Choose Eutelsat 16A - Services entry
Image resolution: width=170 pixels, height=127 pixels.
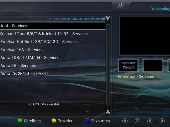(x=22, y=50)
